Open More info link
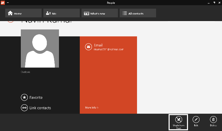Image resolution: width=222 pixels, height=131 pixels. [x=92, y=107]
